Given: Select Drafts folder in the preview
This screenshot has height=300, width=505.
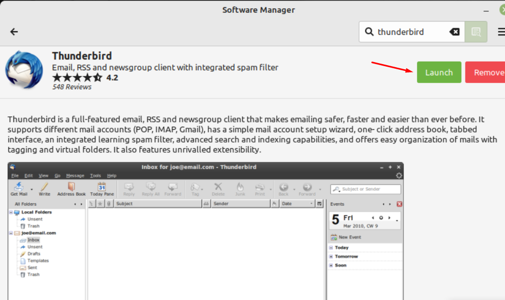Looking at the screenshot, I should pyautogui.click(x=34, y=254).
